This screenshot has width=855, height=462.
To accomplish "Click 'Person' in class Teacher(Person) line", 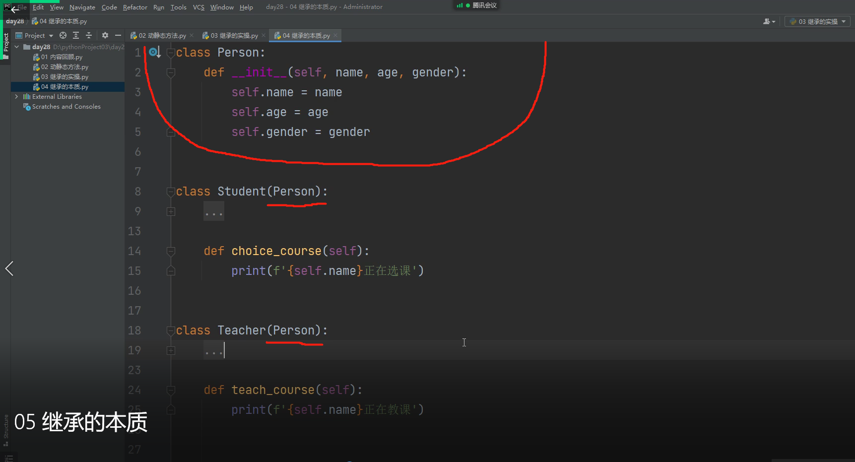I will (294, 330).
